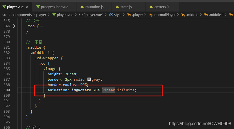
Task: Open the player folder breadcrumb
Action: tap(41, 15)
